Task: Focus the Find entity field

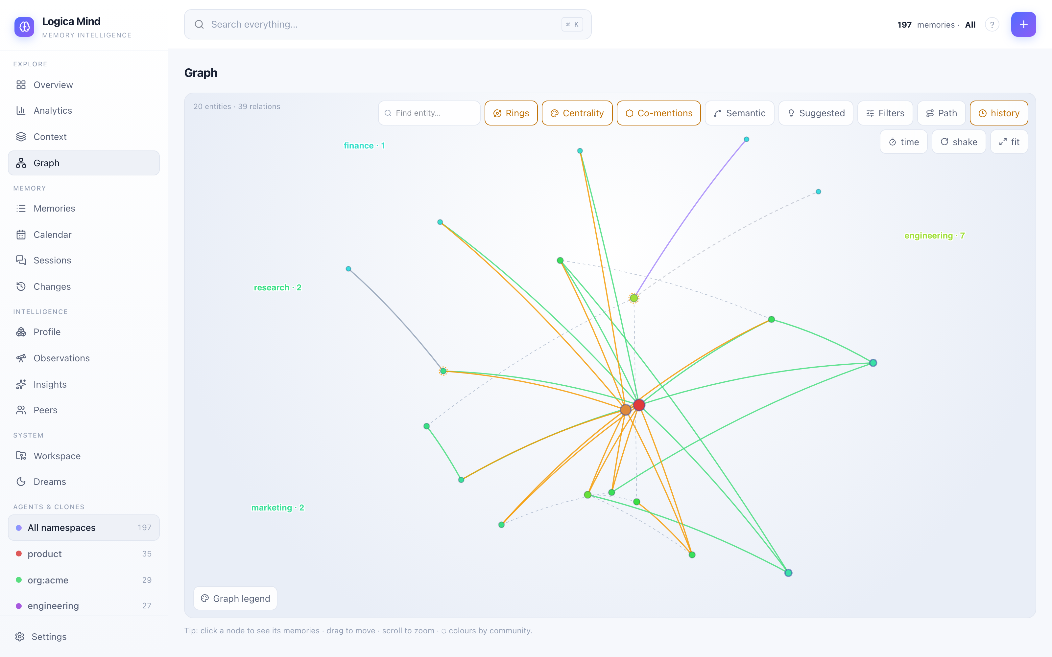Action: [x=429, y=113]
